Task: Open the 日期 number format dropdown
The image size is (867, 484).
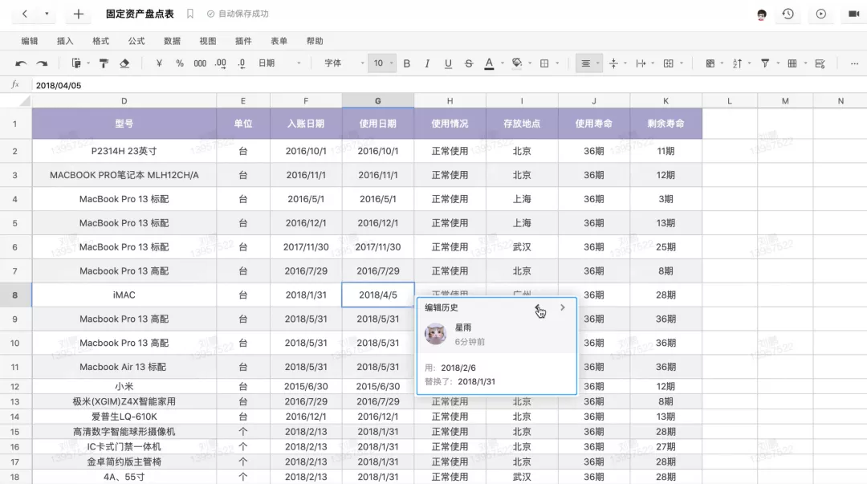Action: click(x=279, y=63)
